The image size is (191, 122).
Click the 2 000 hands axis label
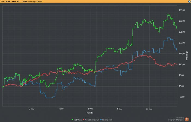32,109
